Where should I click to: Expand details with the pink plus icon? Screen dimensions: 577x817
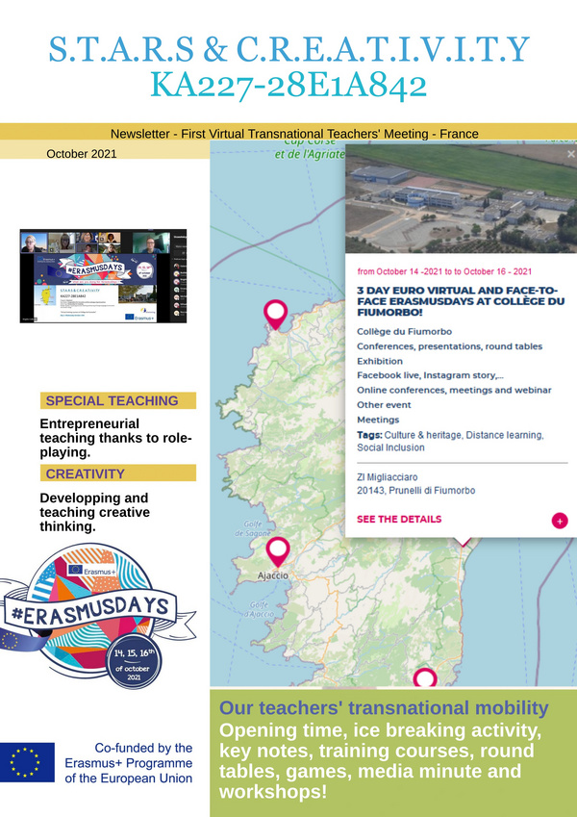click(x=560, y=521)
